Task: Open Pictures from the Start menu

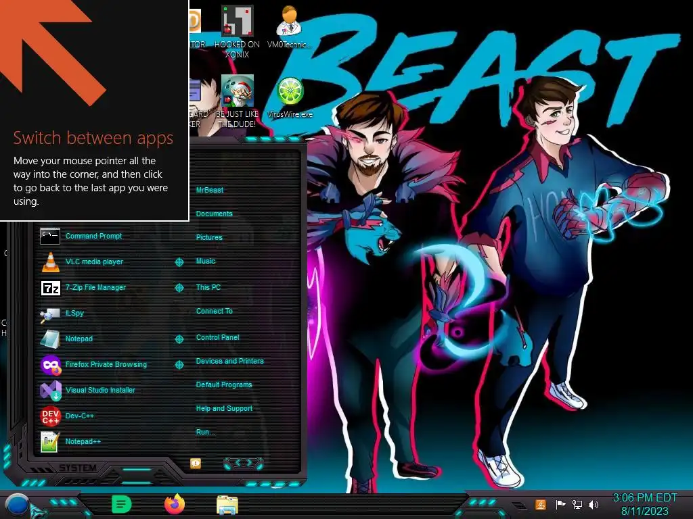Action: [x=209, y=237]
